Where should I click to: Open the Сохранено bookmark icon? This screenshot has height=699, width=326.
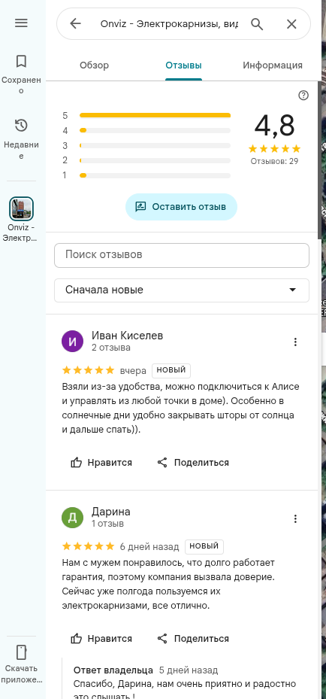pyautogui.click(x=21, y=61)
